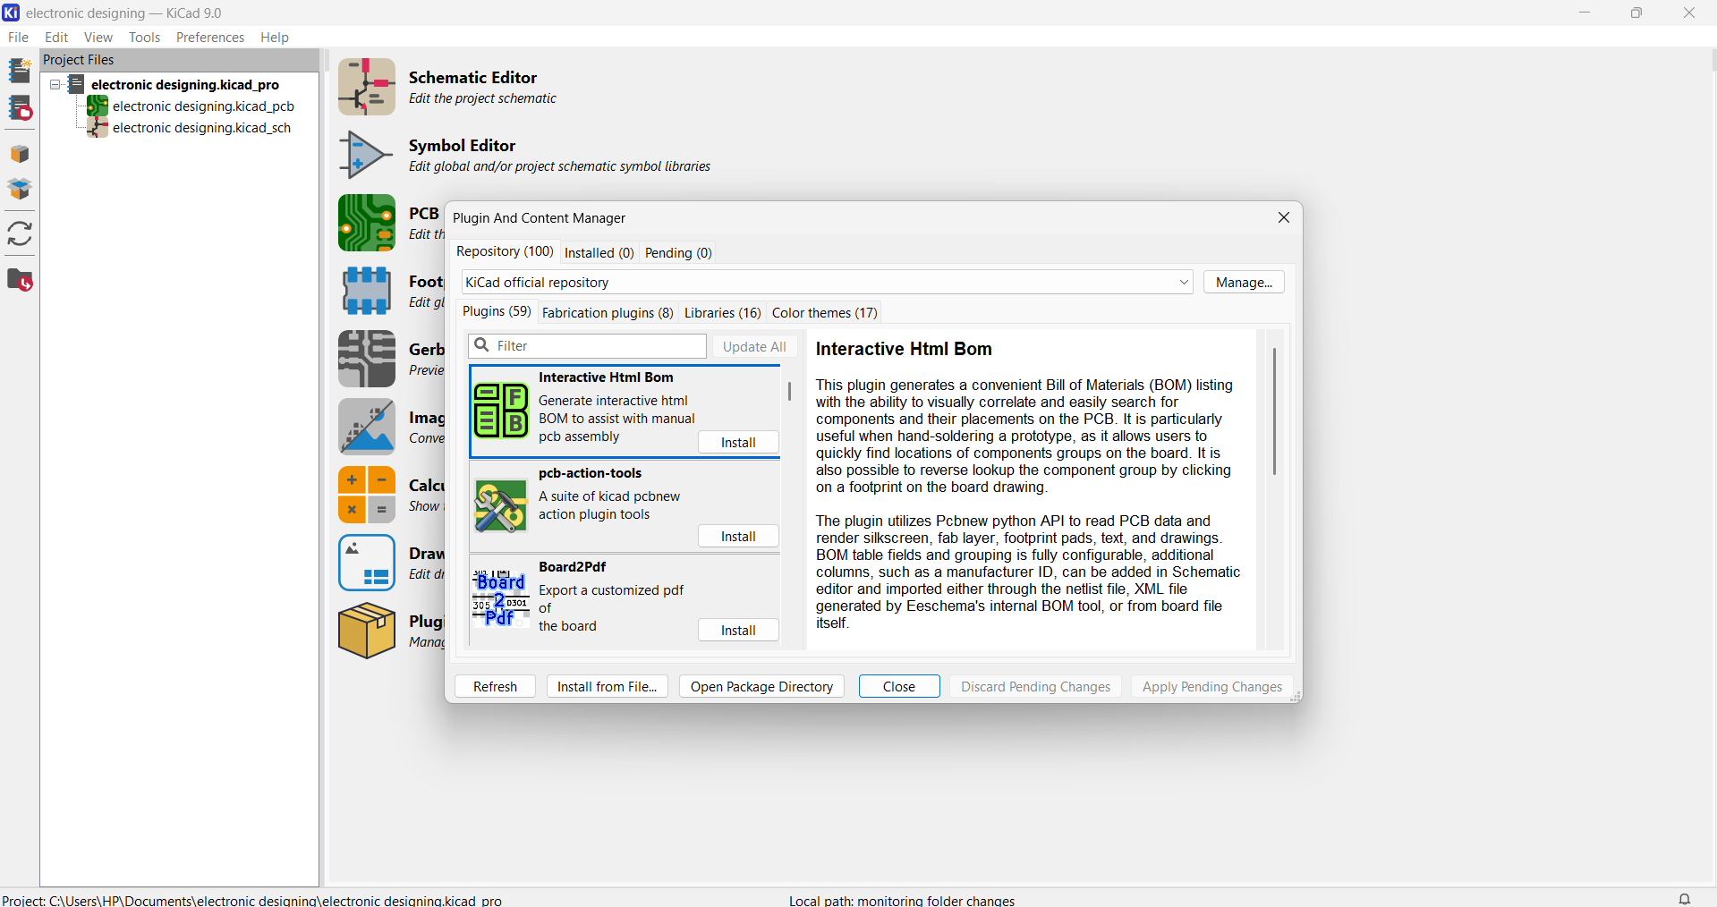1717x907 pixels.
Task: Click the Plugin and Content Manager box icon
Action: 367,631
